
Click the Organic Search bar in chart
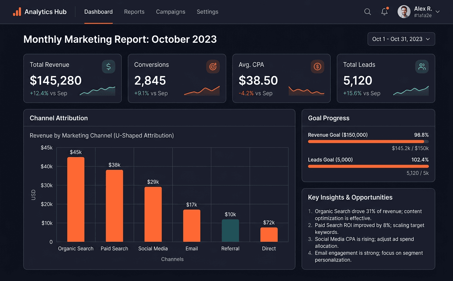tap(76, 199)
